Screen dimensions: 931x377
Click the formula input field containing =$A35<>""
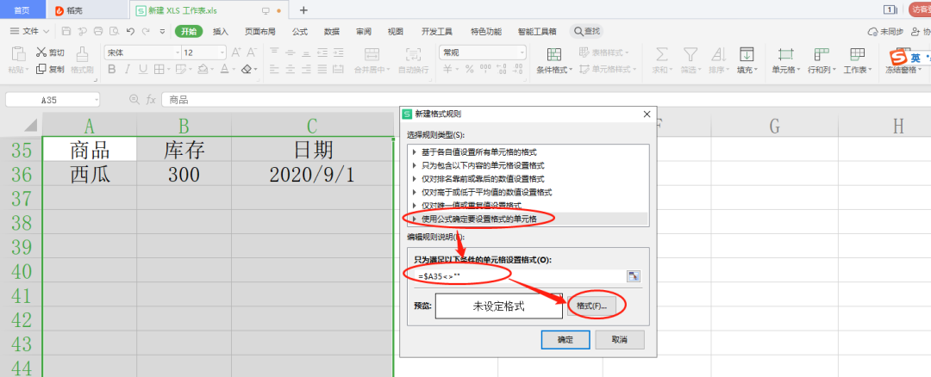(517, 275)
